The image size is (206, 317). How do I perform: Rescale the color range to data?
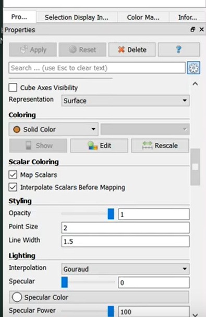point(160,145)
